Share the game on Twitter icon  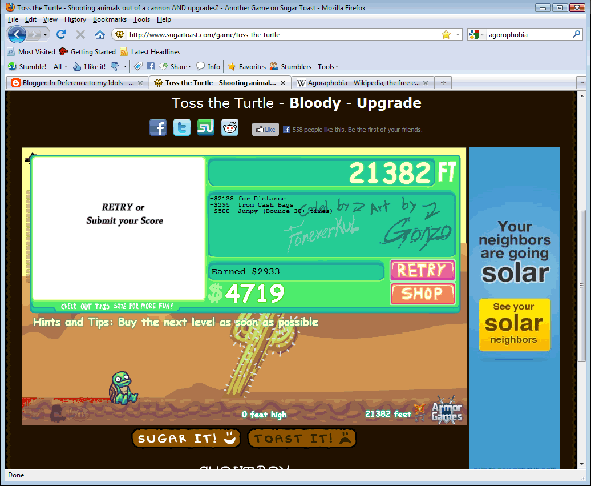point(181,127)
